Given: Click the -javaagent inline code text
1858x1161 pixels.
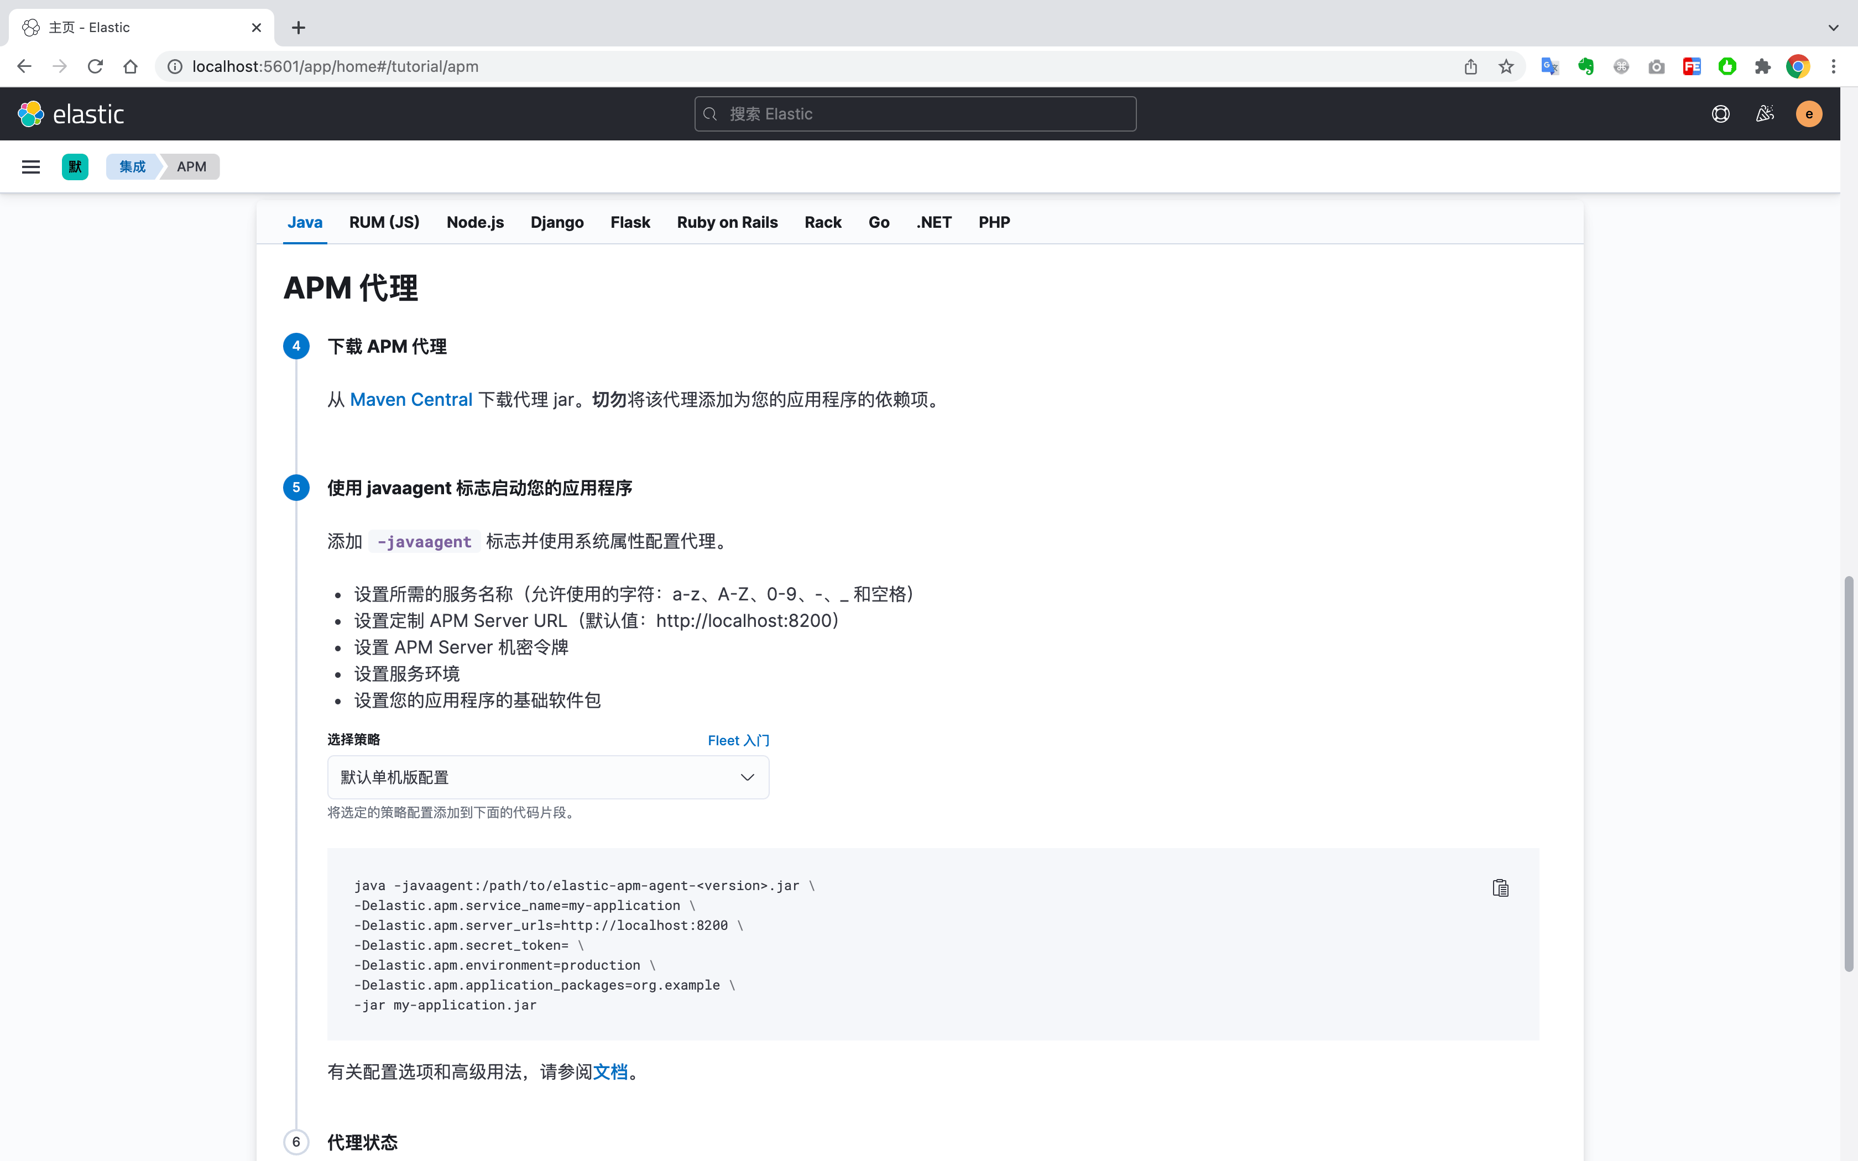Looking at the screenshot, I should [425, 541].
